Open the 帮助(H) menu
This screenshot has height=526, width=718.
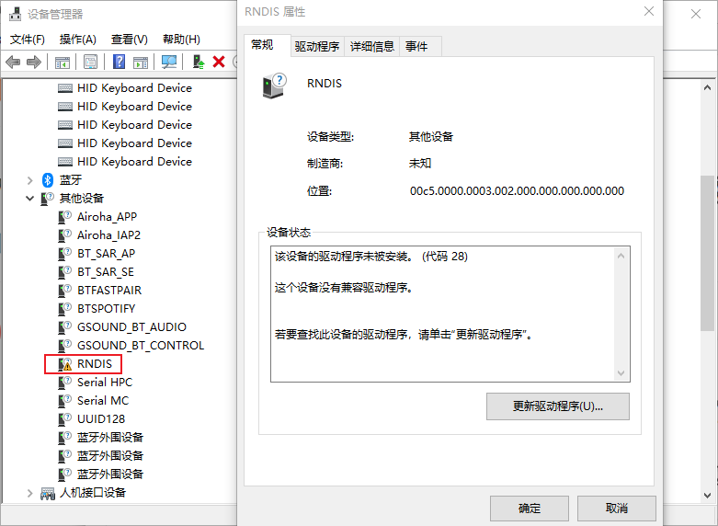coord(181,40)
